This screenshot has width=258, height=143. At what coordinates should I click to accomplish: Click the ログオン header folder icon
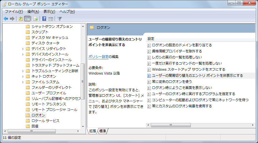pyautogui.click(x=92, y=27)
